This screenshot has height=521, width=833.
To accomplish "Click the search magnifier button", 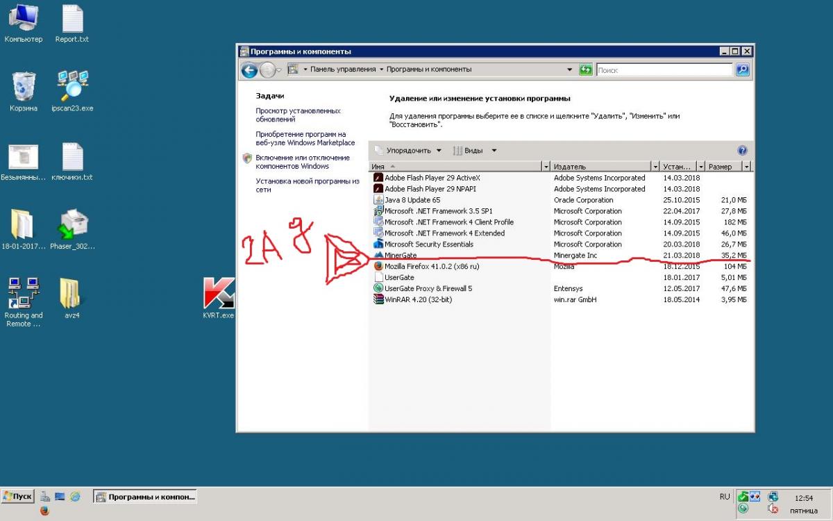I will tap(742, 69).
